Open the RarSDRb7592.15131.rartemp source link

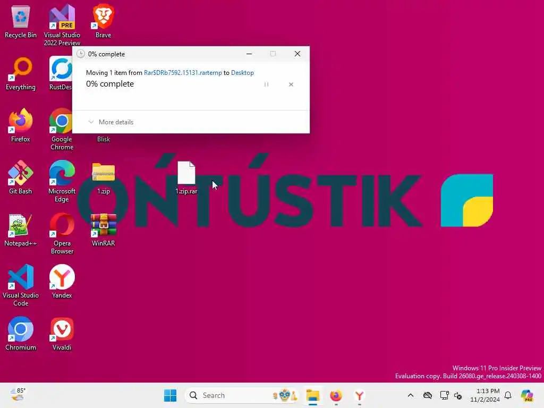click(183, 72)
